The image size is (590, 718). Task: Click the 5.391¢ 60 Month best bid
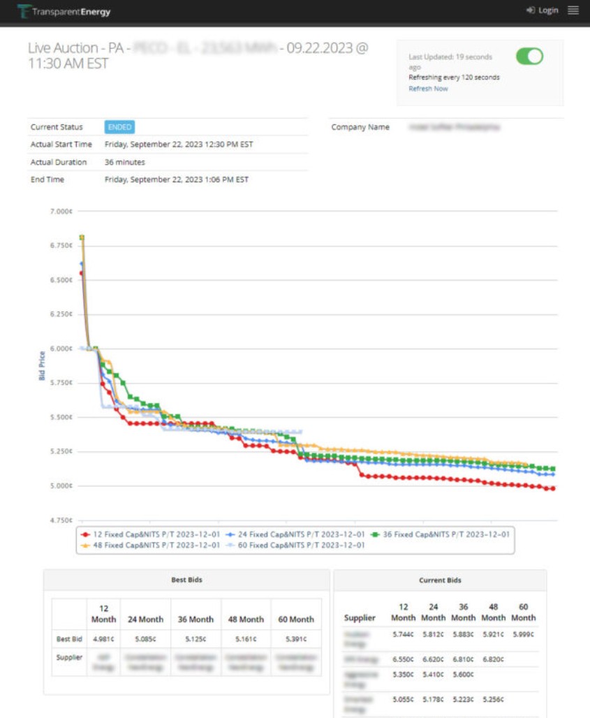coord(296,638)
